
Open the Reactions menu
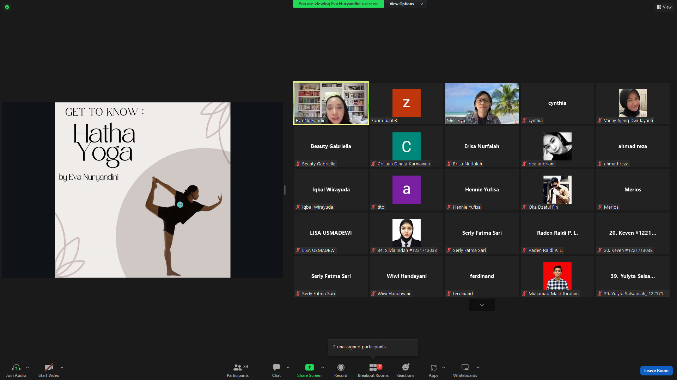pos(405,370)
